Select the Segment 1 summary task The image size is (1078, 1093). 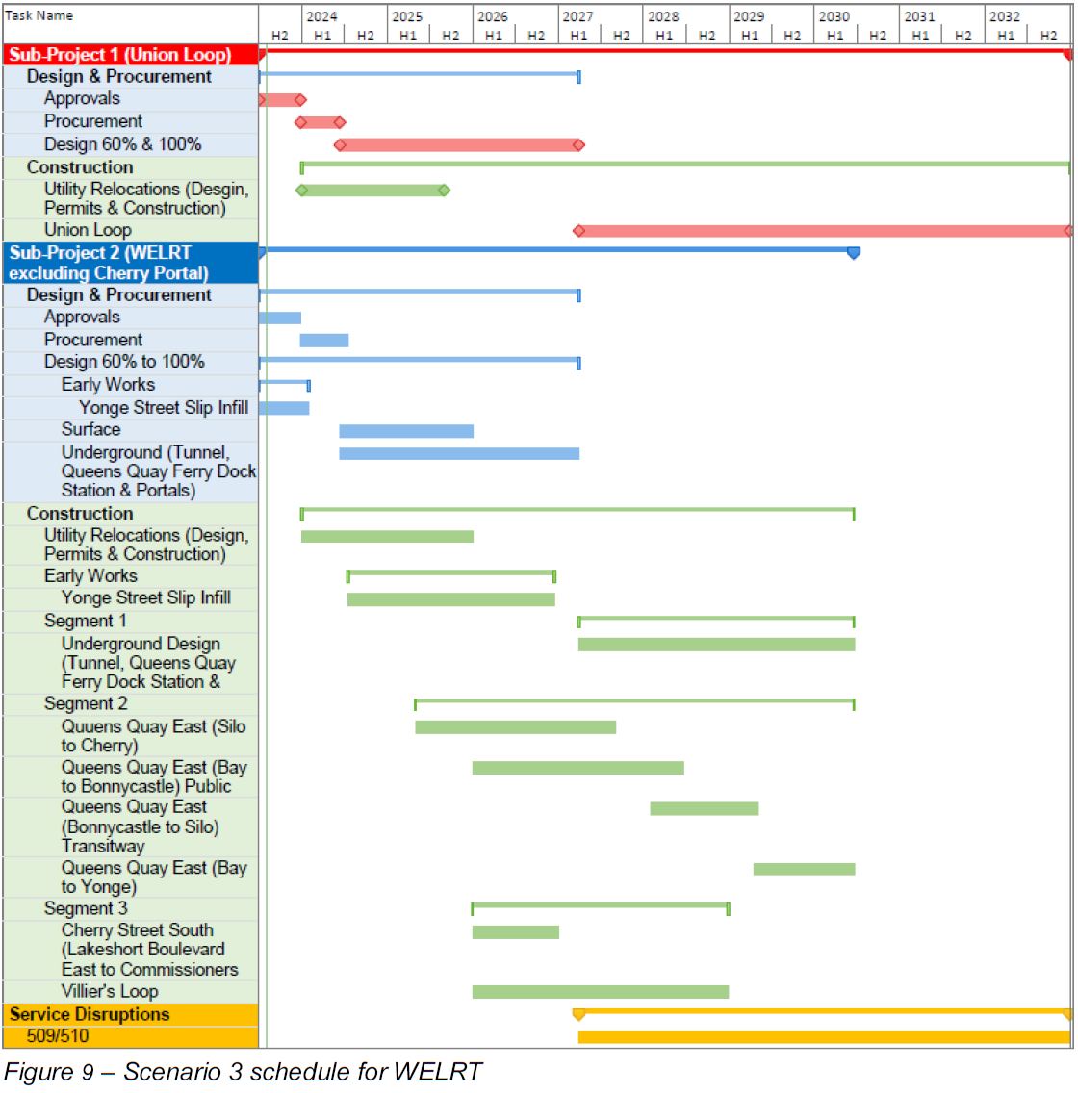point(86,621)
